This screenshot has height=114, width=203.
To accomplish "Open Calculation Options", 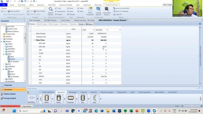I will pyautogui.click(x=107, y=11).
